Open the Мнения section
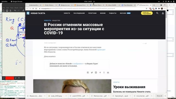This screenshot has height=99, width=176. pyautogui.click(x=103, y=13)
